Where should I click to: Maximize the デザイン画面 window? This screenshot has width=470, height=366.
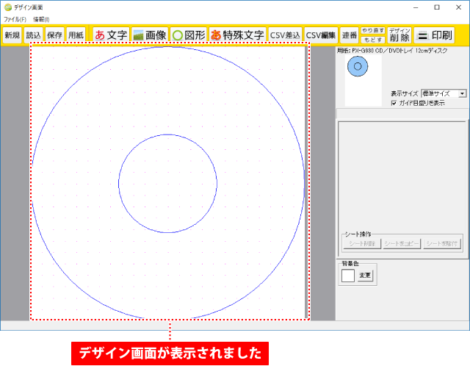tap(437, 7)
